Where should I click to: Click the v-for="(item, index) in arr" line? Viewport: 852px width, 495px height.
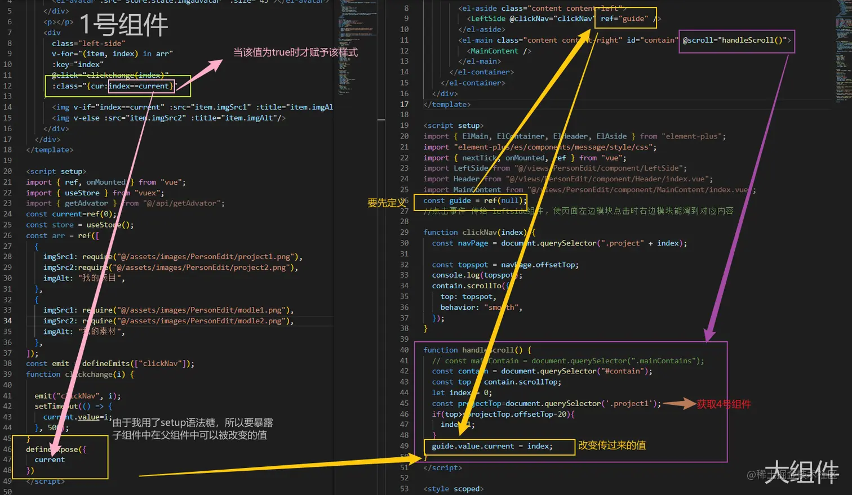[x=112, y=53]
